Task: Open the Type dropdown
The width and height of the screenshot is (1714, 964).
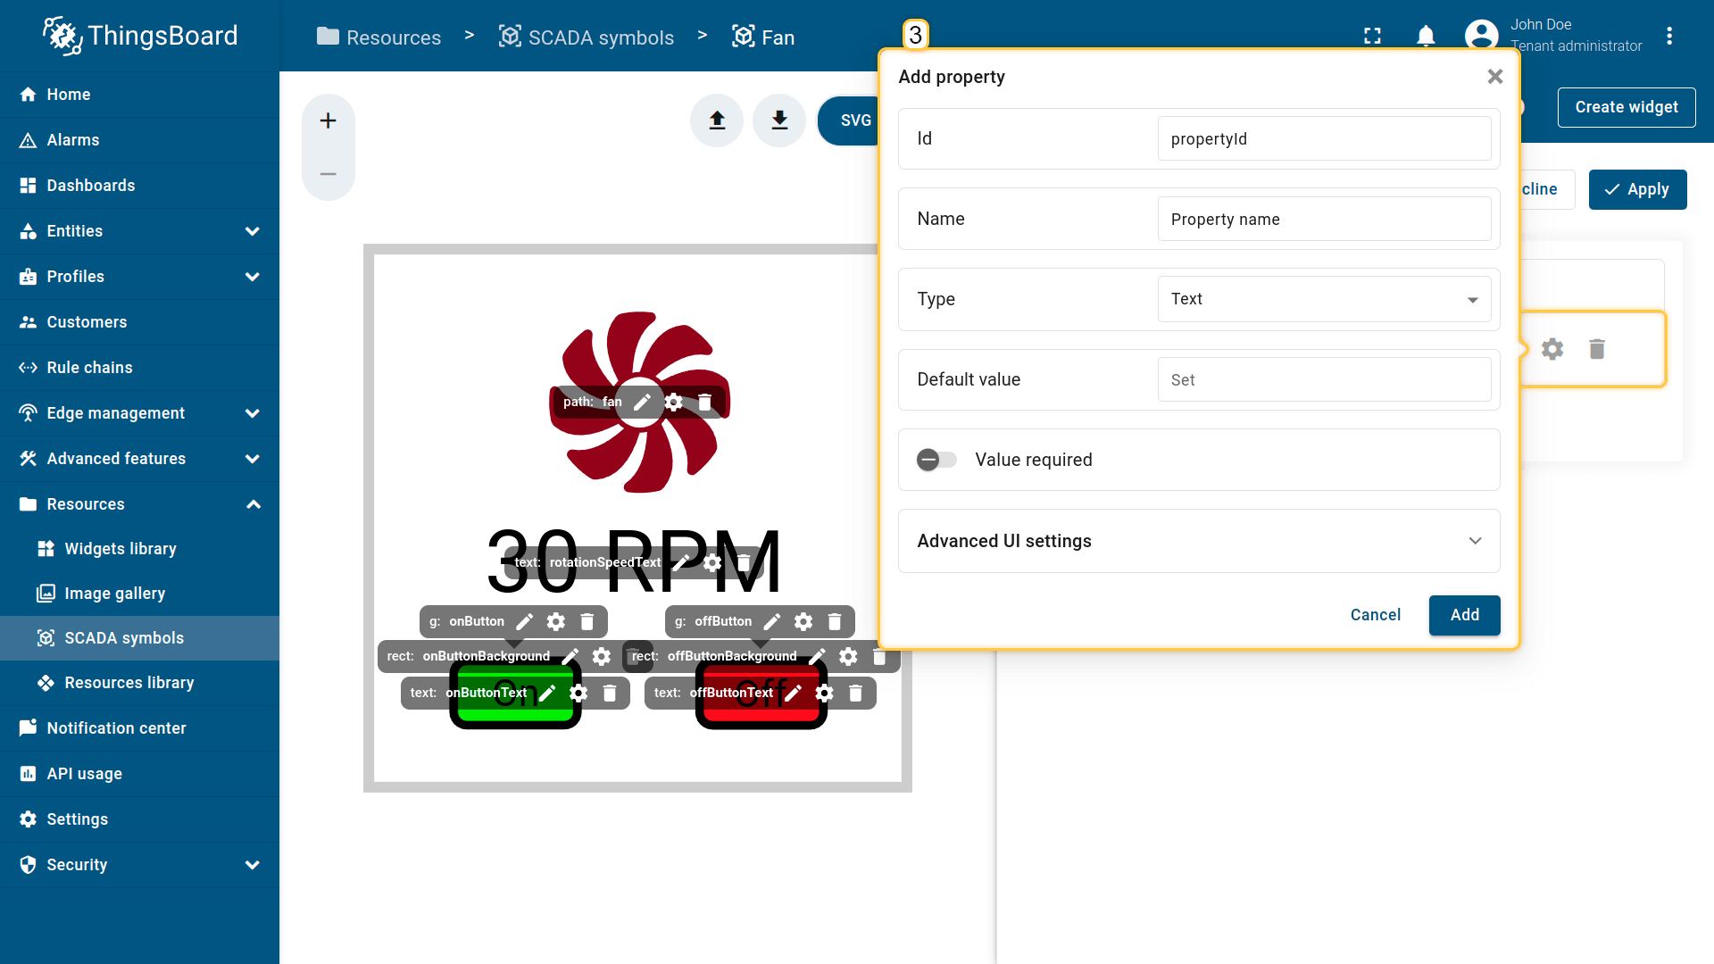Action: point(1324,299)
